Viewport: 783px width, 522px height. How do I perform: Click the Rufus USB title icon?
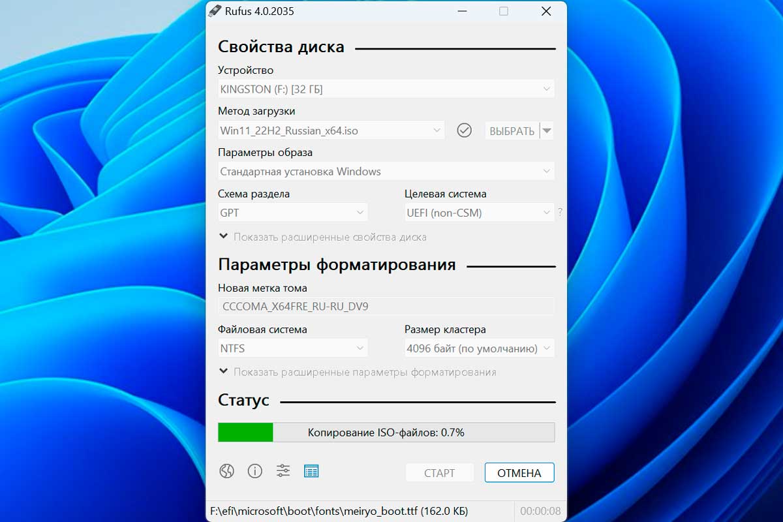click(x=214, y=11)
